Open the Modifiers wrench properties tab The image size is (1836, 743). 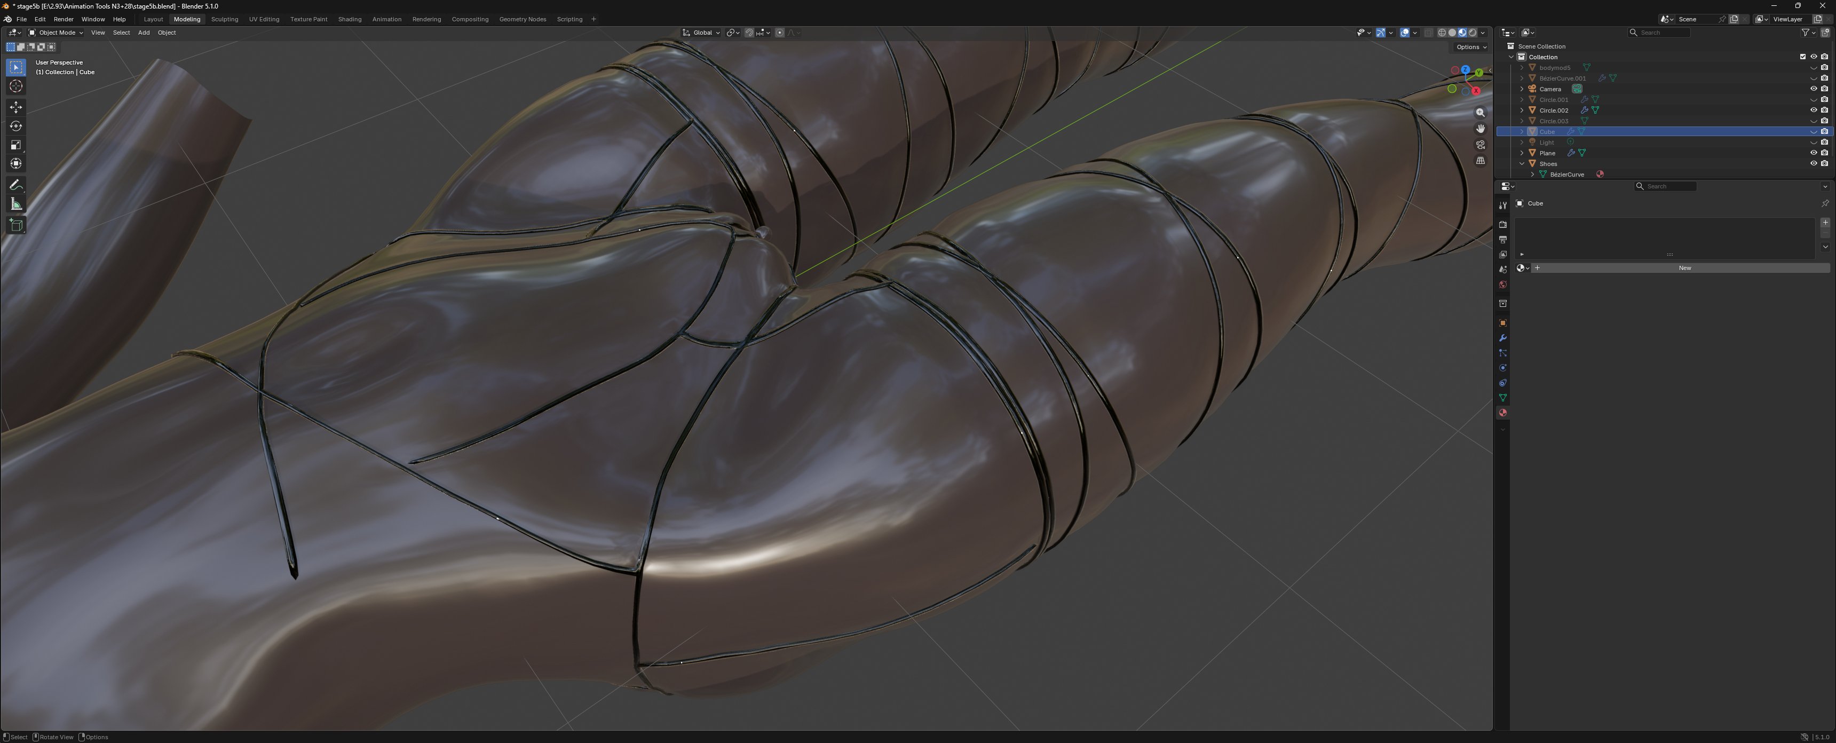pyautogui.click(x=1502, y=338)
